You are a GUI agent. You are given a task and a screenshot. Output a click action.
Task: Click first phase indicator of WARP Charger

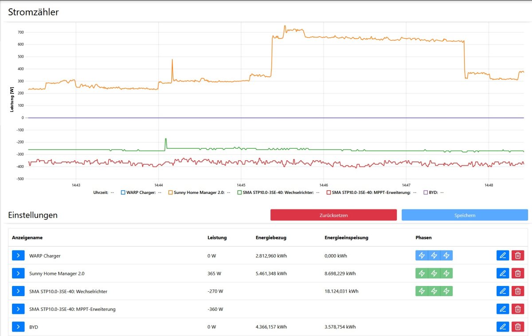point(422,255)
